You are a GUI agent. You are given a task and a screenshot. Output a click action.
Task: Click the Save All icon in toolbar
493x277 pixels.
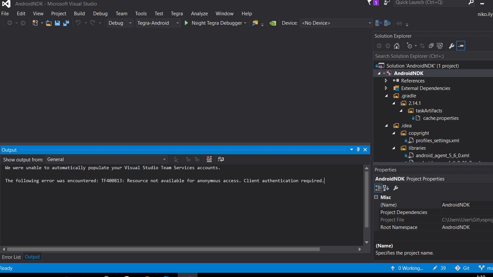coord(66,23)
